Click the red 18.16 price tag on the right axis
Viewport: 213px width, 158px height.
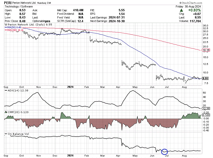pos(206,50)
